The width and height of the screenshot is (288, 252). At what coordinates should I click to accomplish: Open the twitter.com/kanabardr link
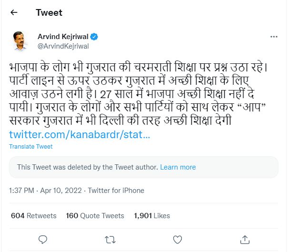pos(79,135)
